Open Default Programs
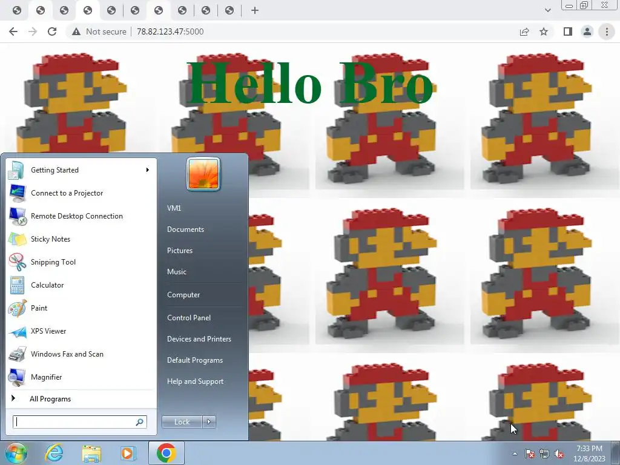The width and height of the screenshot is (620, 465). 195,360
